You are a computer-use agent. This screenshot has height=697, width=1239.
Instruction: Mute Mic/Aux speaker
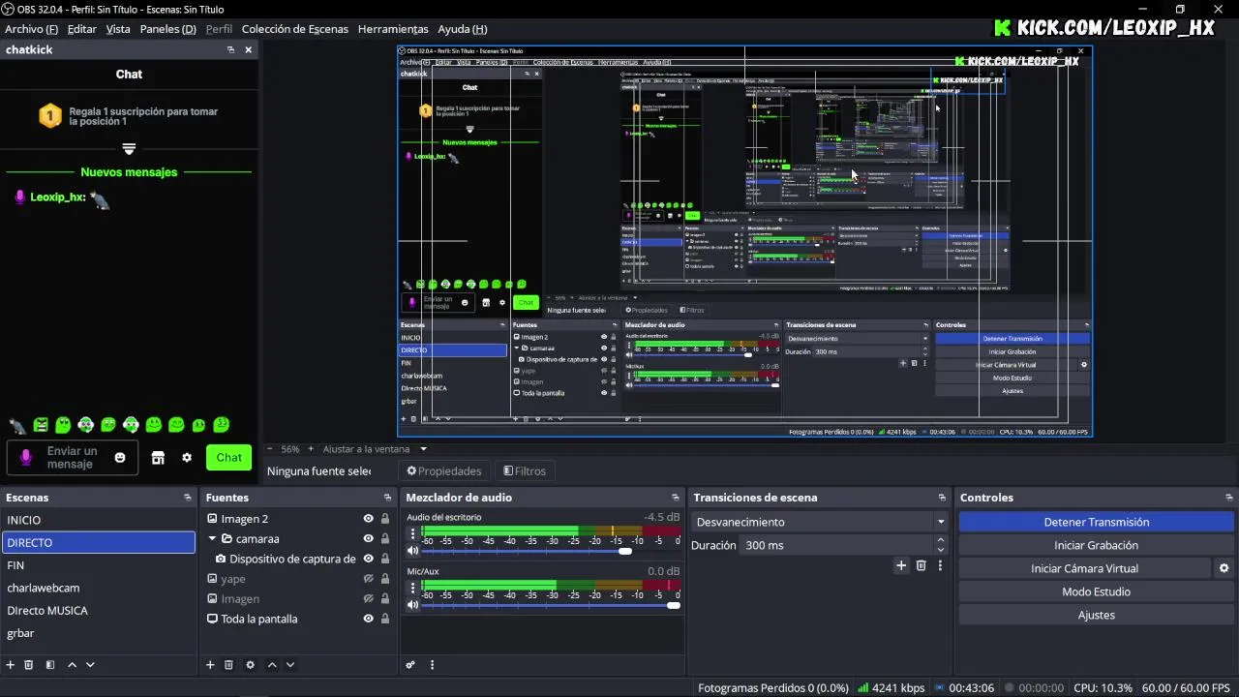tap(413, 605)
